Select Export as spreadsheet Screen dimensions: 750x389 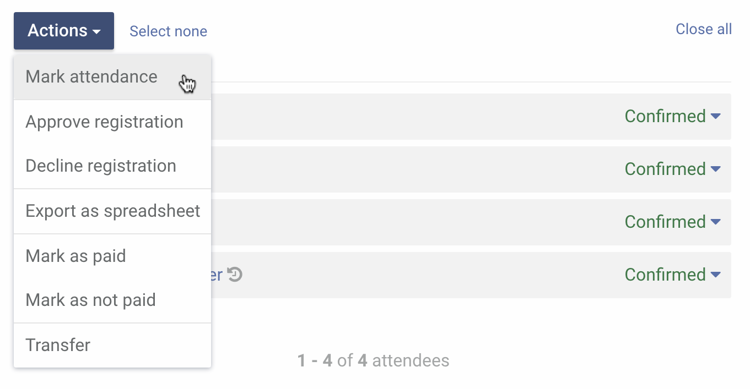point(112,211)
